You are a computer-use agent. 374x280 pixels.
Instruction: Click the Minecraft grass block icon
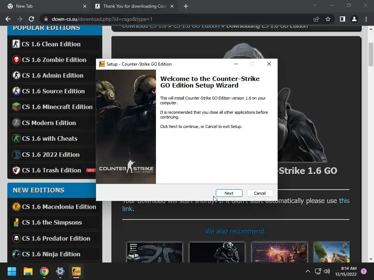click(x=16, y=107)
